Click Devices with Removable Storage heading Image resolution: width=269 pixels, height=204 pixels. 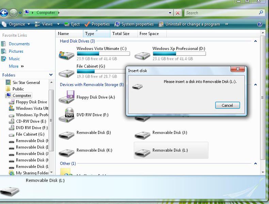pos(92,85)
